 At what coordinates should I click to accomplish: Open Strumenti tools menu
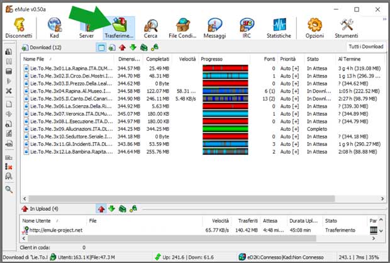(x=347, y=28)
